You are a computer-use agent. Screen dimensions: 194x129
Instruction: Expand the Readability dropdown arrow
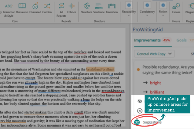click(129, 15)
